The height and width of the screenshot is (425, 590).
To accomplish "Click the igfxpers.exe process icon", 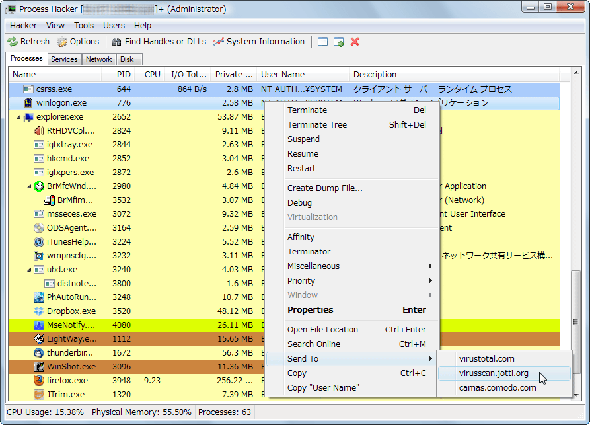I will point(39,173).
